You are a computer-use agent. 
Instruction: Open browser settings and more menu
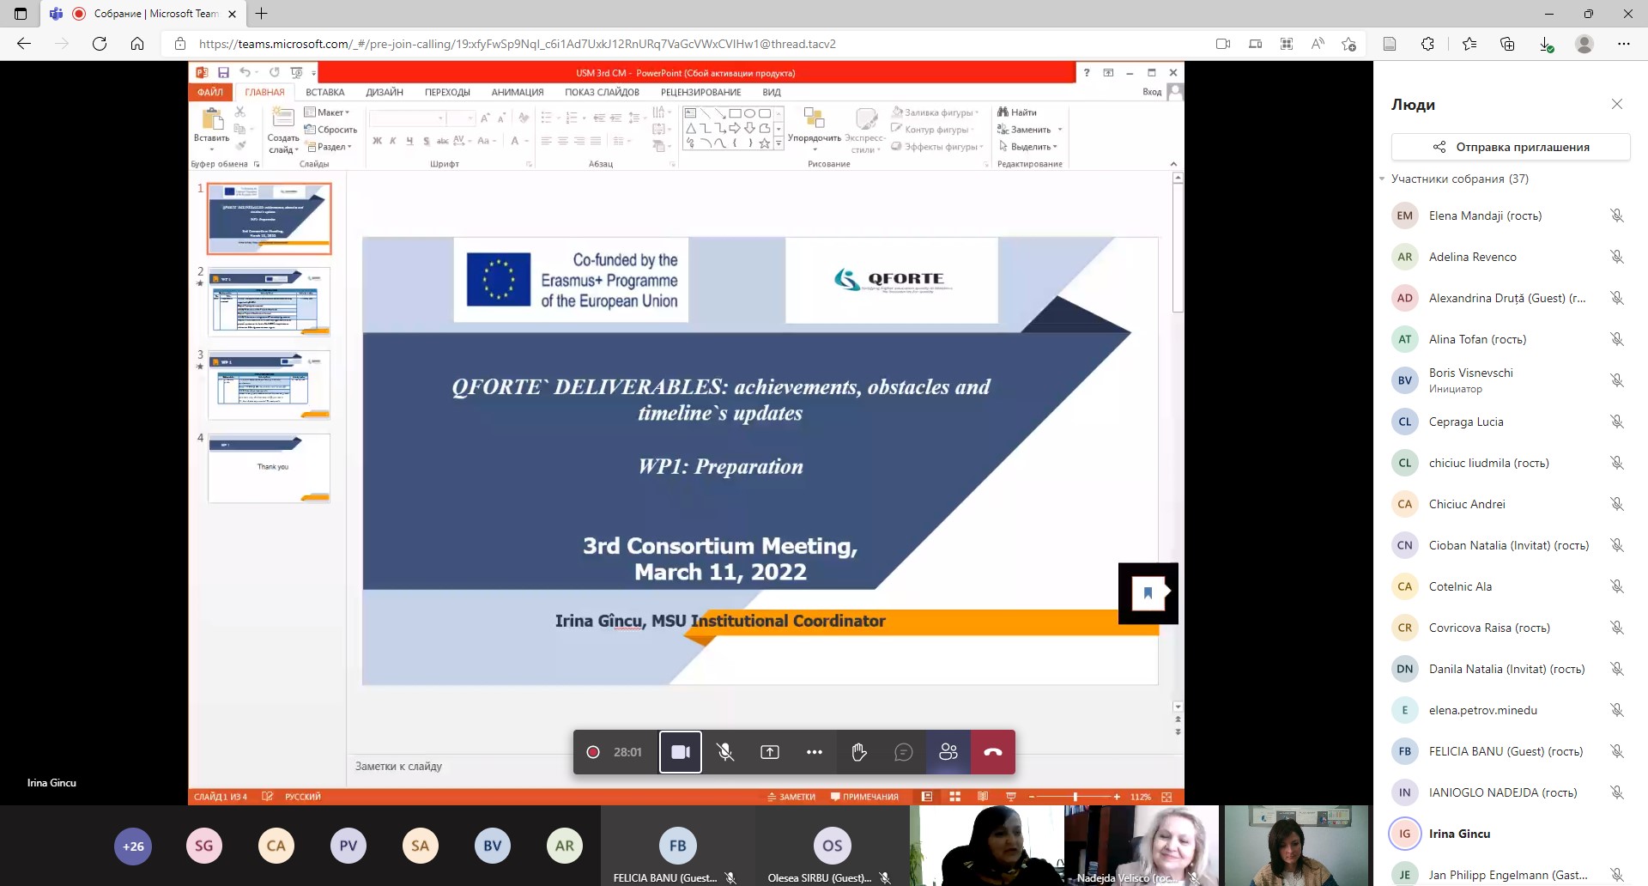tap(1623, 44)
